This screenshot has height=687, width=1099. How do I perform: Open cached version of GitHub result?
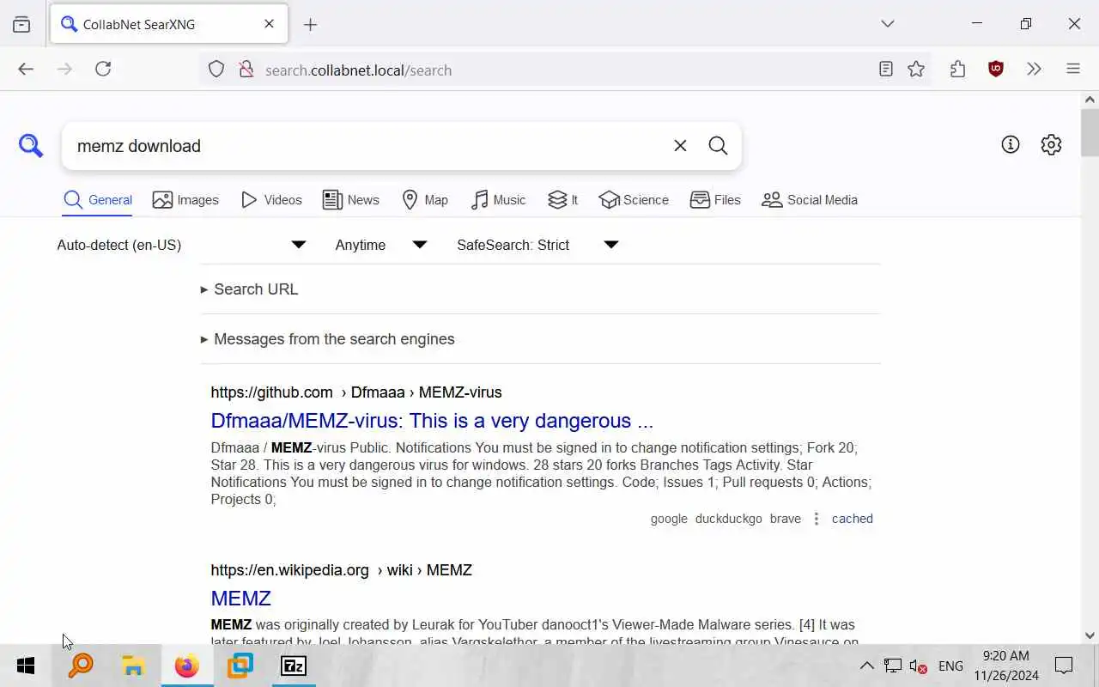[853, 519]
